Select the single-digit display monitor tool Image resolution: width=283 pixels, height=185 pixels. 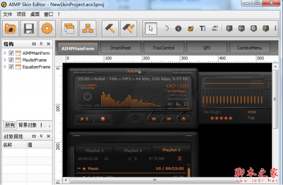229,28
